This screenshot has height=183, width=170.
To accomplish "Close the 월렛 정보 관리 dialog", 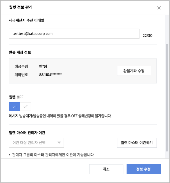I will coord(159,8).
